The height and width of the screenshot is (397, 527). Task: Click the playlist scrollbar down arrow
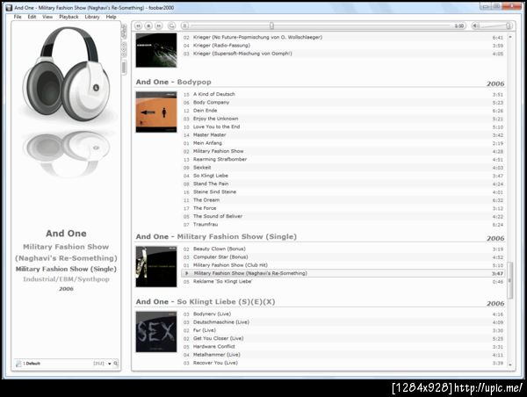510,365
